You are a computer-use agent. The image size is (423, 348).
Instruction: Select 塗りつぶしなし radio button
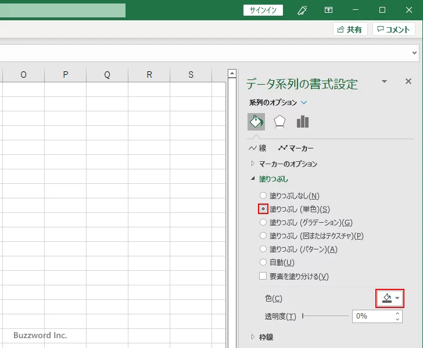(263, 196)
